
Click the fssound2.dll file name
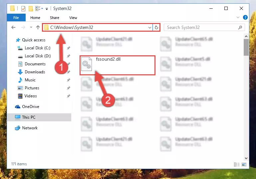pyautogui.click(x=108, y=59)
